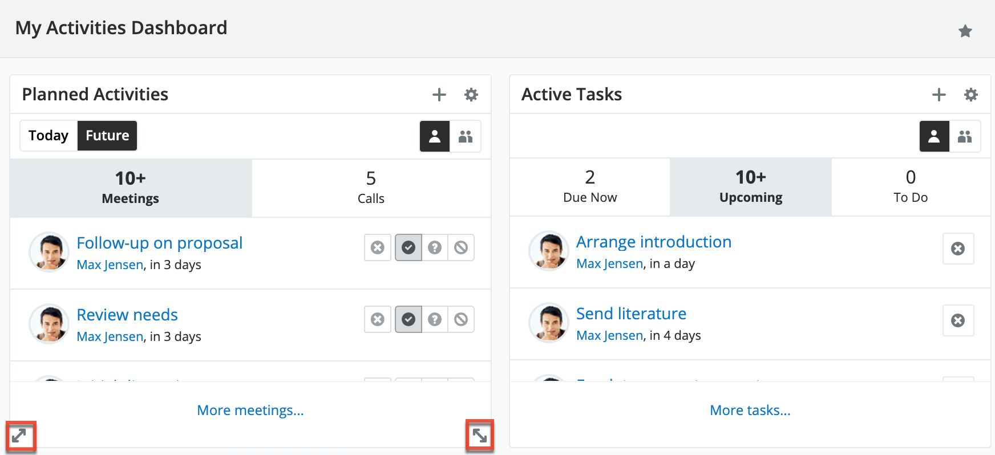The width and height of the screenshot is (995, 455).
Task: Accept the Follow-up on proposal meeting
Action: pyautogui.click(x=408, y=247)
